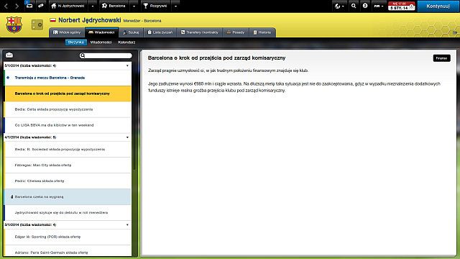The height and width of the screenshot is (259, 460).
Task: Click the search magnifier in top bar
Action: [354, 6]
